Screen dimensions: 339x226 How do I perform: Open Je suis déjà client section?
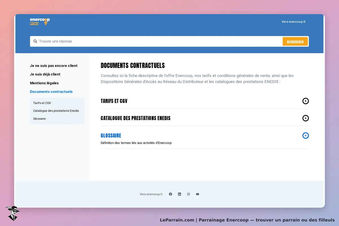[x=45, y=74]
